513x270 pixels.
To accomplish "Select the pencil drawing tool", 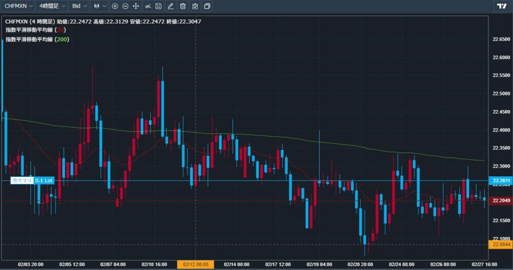I will pyautogui.click(x=171, y=6).
